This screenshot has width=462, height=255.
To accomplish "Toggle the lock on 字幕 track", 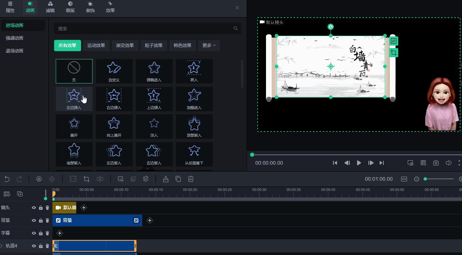I will 40,233.
